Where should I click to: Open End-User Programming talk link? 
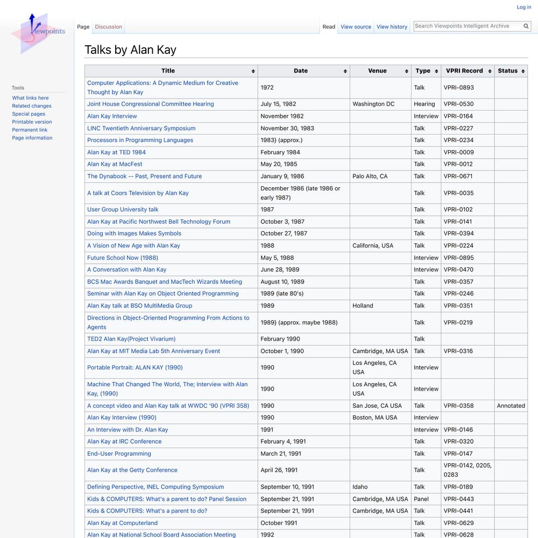(x=119, y=454)
